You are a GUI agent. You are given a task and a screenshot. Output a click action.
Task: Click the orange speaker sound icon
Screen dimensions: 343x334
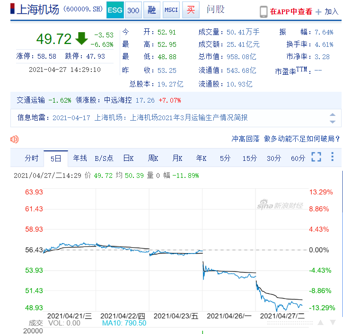coord(15,139)
